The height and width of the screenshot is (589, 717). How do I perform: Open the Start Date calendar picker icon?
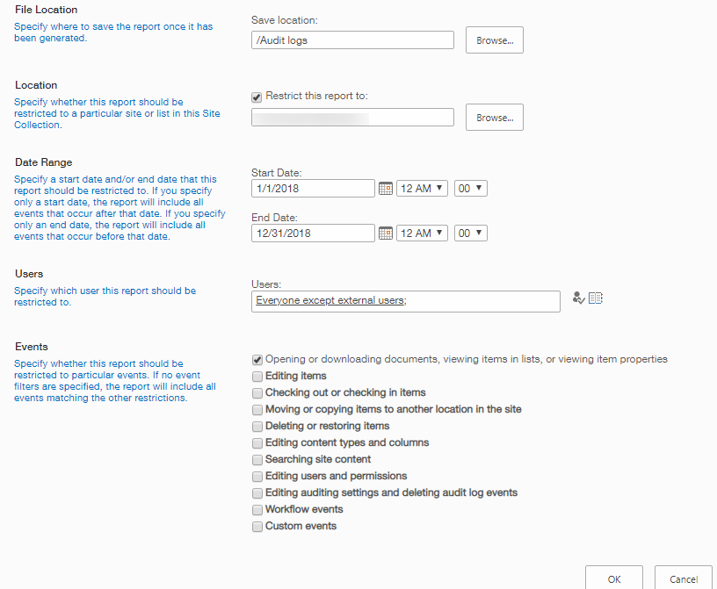pos(386,188)
